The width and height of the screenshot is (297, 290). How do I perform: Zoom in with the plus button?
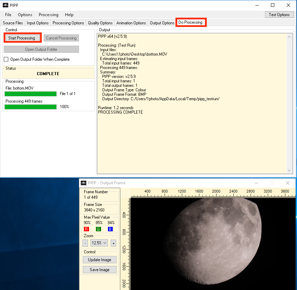pos(113,243)
